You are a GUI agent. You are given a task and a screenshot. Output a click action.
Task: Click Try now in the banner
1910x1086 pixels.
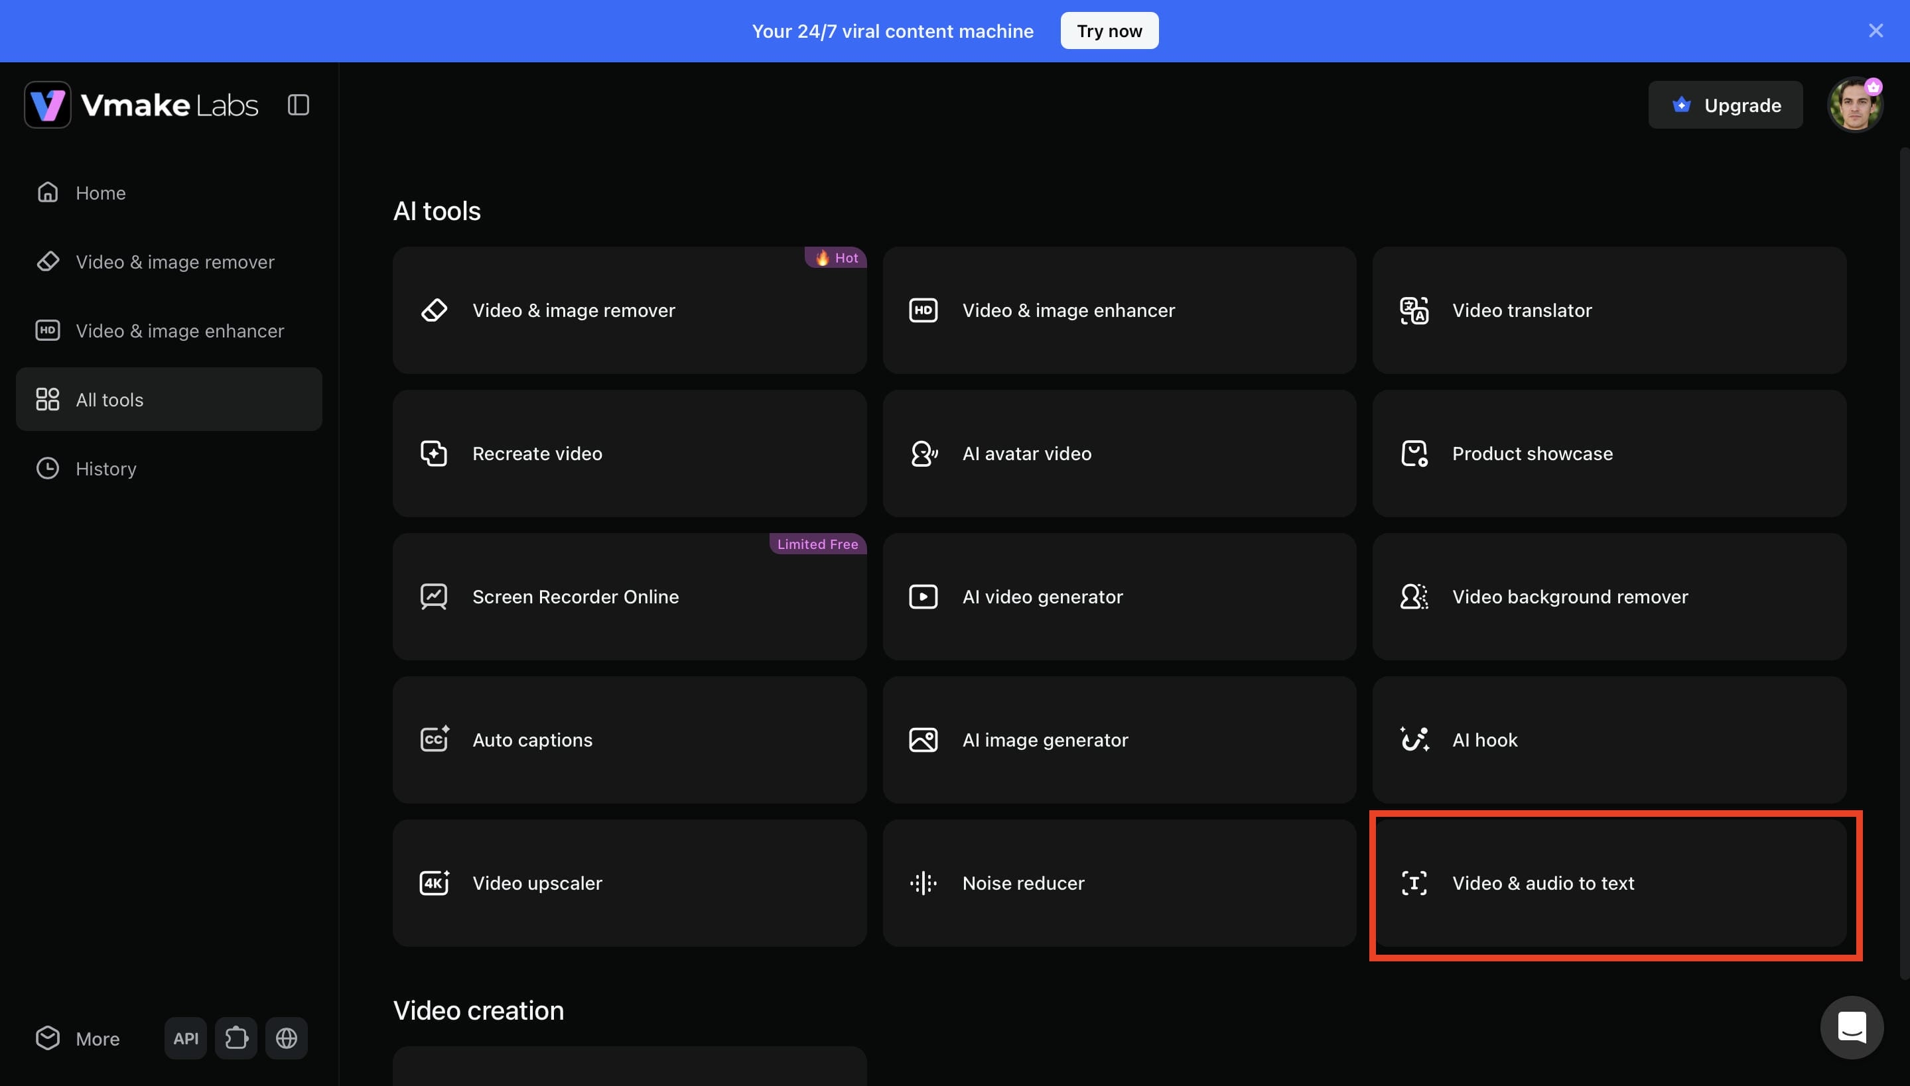click(1109, 30)
